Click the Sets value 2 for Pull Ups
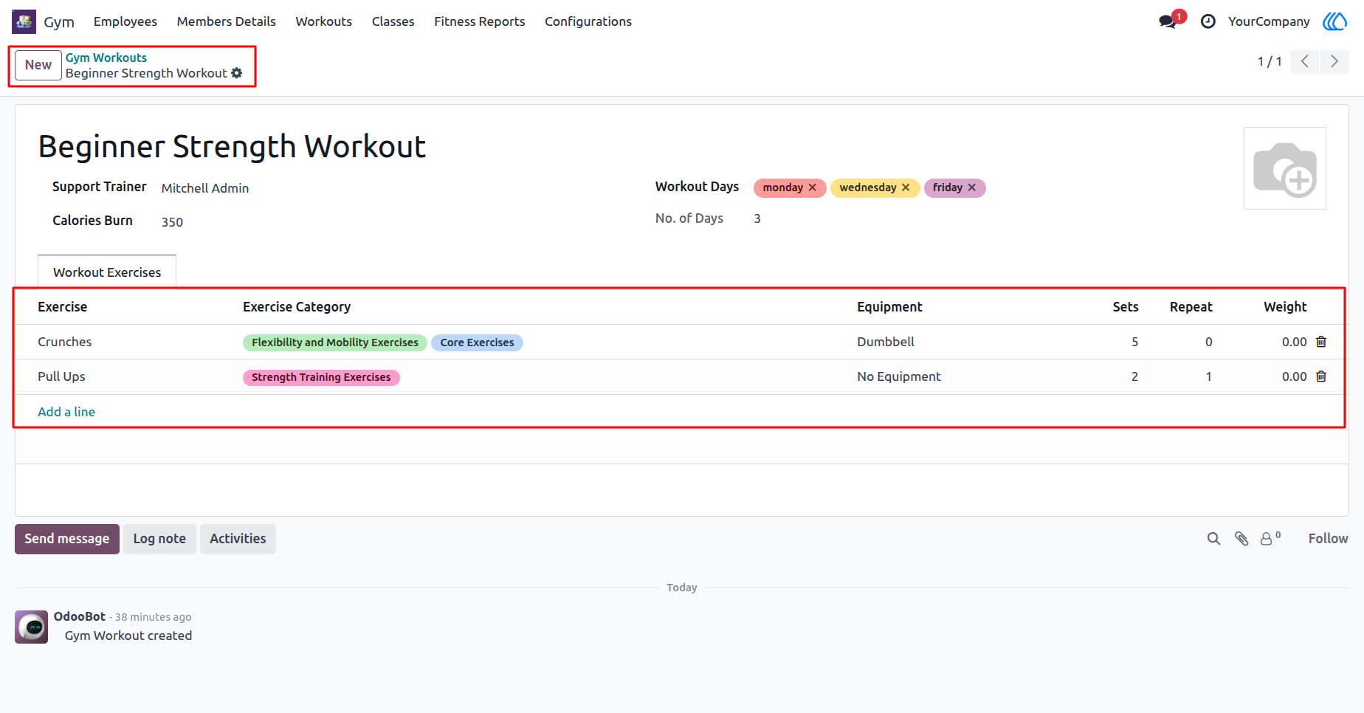This screenshot has width=1364, height=713. (1134, 376)
